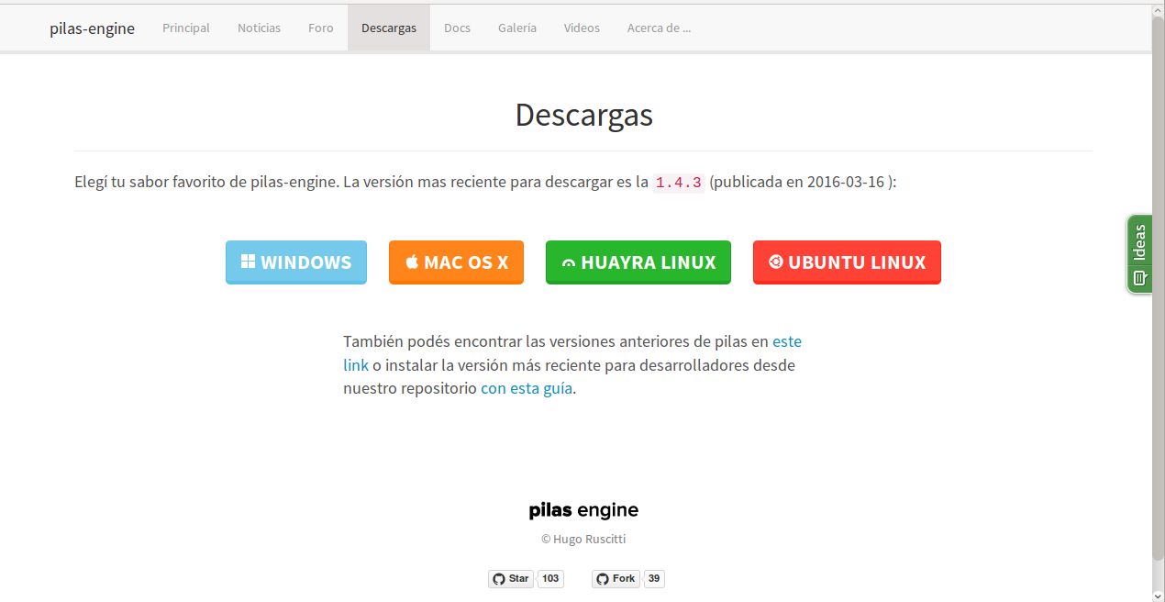Viewport: 1165px width, 602px height.
Task: Follow the 'con esta guía' link
Action: [x=527, y=388]
